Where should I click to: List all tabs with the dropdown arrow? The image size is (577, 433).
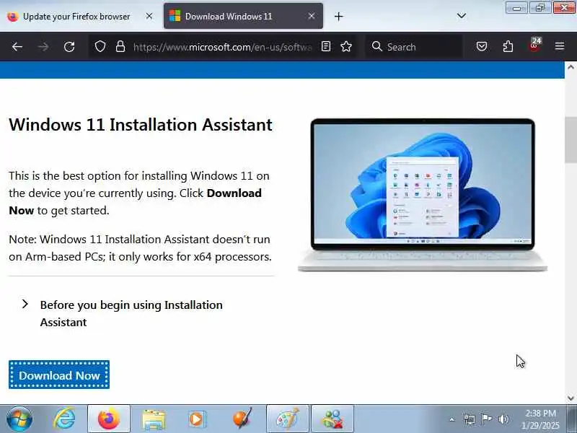click(x=461, y=16)
